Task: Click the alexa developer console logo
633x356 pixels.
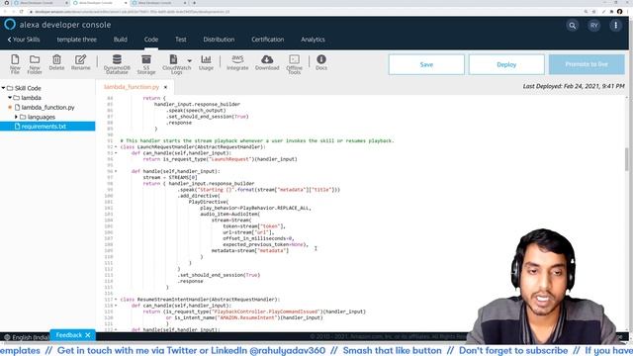Action: click(x=57, y=25)
